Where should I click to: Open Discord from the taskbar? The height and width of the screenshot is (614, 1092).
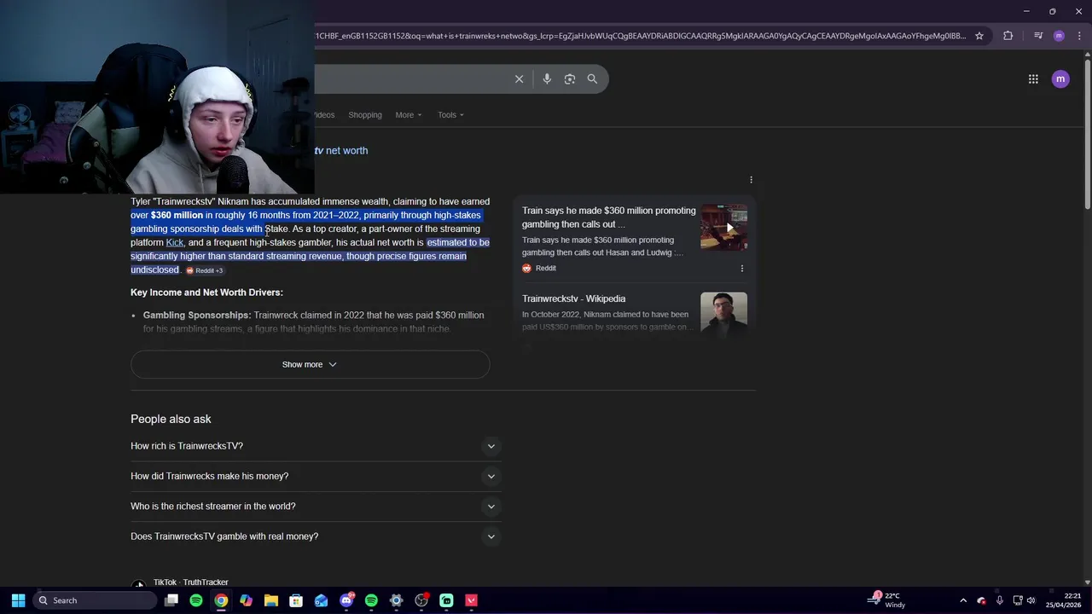[346, 600]
